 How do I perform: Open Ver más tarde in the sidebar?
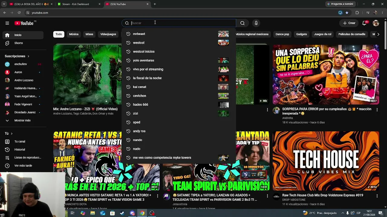pos(23,166)
